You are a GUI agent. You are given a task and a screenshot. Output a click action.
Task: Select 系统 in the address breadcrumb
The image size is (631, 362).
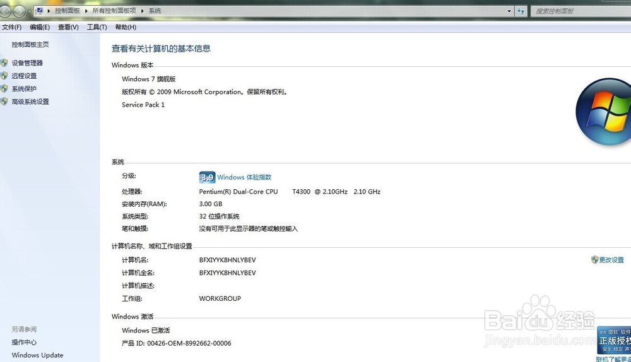click(x=155, y=11)
